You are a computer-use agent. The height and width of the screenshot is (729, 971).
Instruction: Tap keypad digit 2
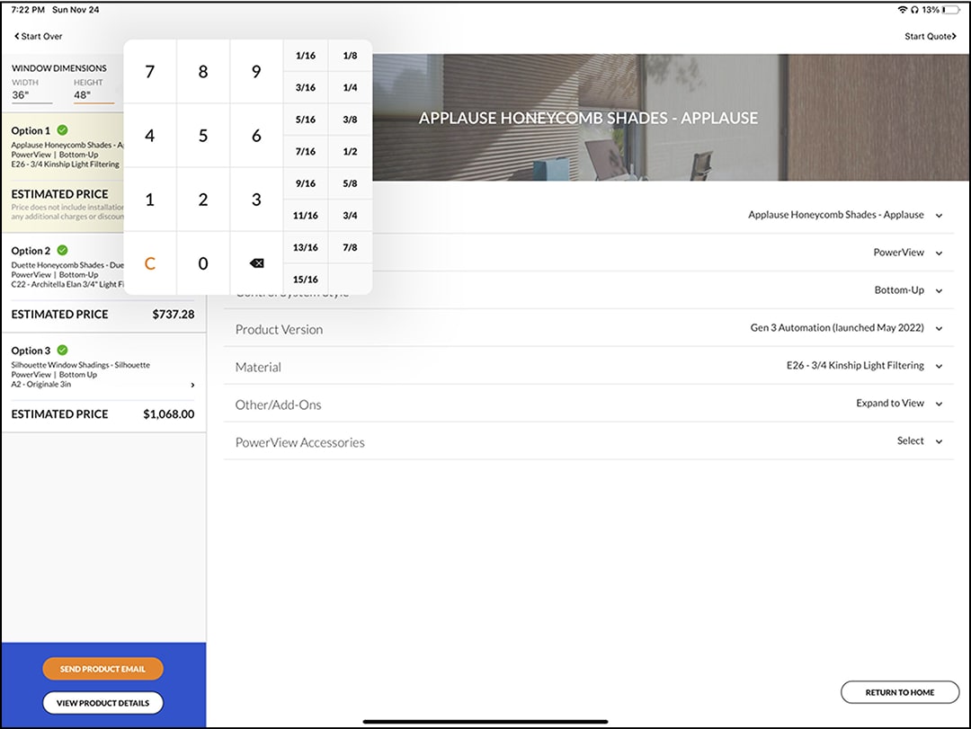[x=203, y=200]
